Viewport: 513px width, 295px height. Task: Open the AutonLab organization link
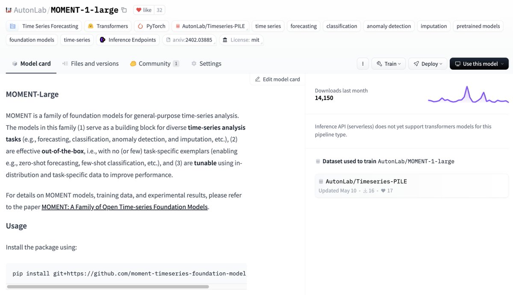[x=30, y=10]
